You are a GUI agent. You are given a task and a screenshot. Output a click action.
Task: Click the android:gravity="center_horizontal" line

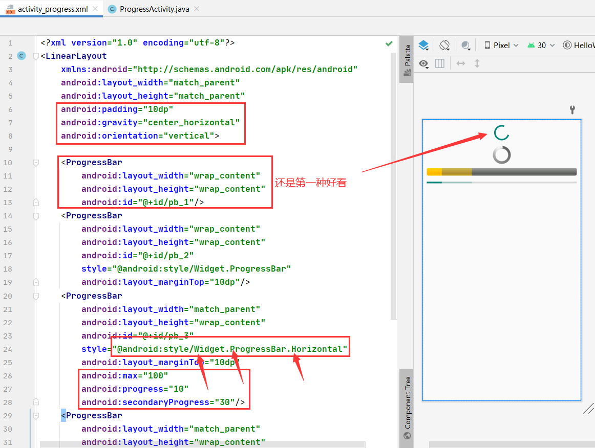[x=150, y=122]
